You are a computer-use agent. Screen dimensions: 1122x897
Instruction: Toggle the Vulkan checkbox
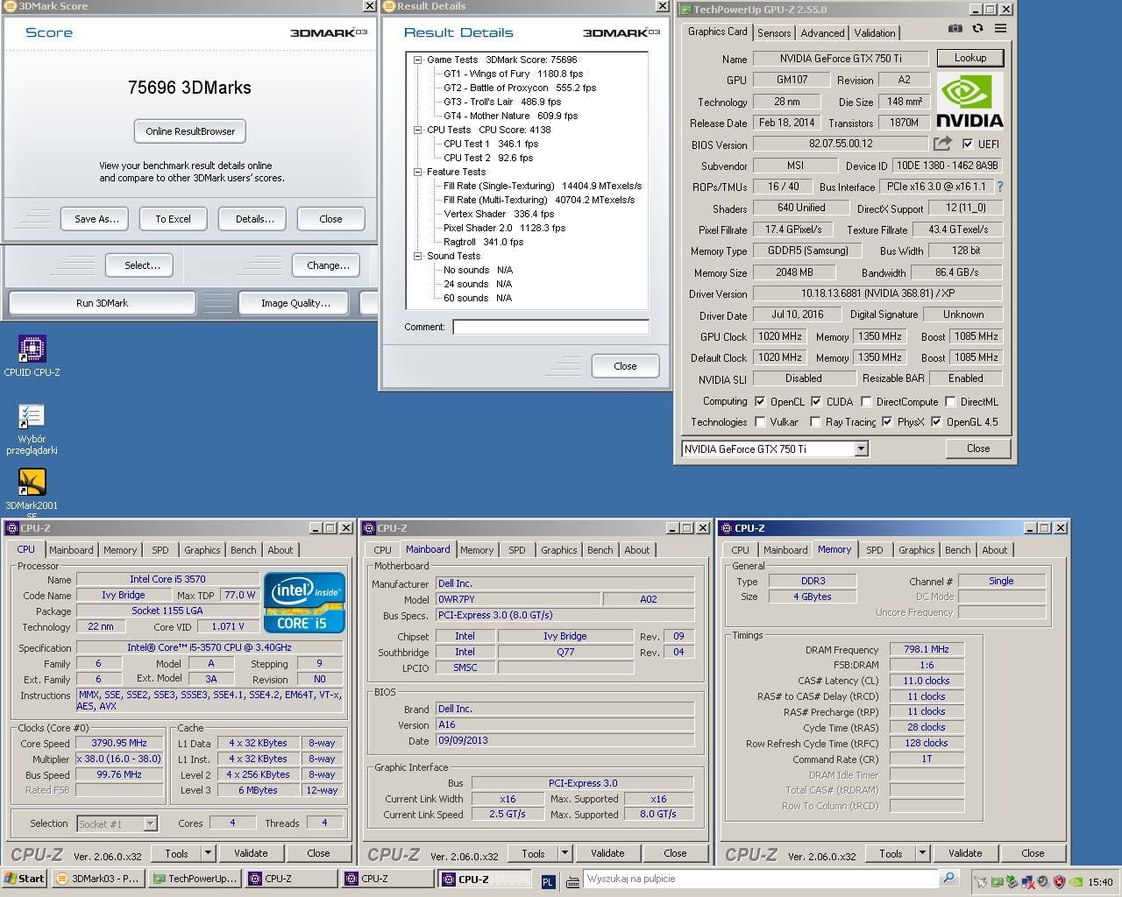pyautogui.click(x=760, y=422)
